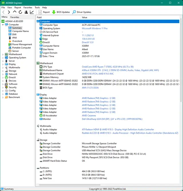Click the DirectX icon in tree
Image resolution: width=183 pixels, height=191 pixels.
pyautogui.click(x=6, y=77)
